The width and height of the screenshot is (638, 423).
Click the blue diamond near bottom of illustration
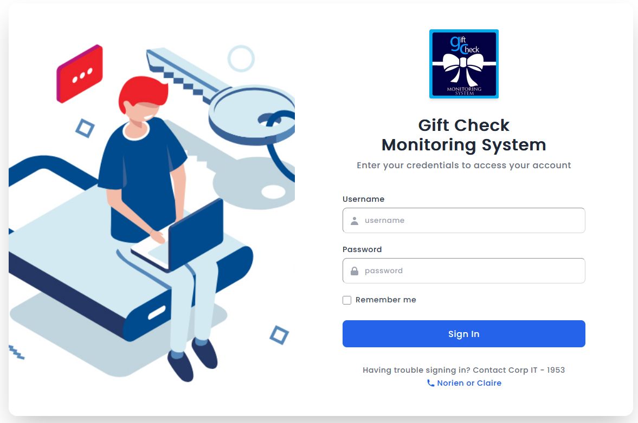point(279,335)
